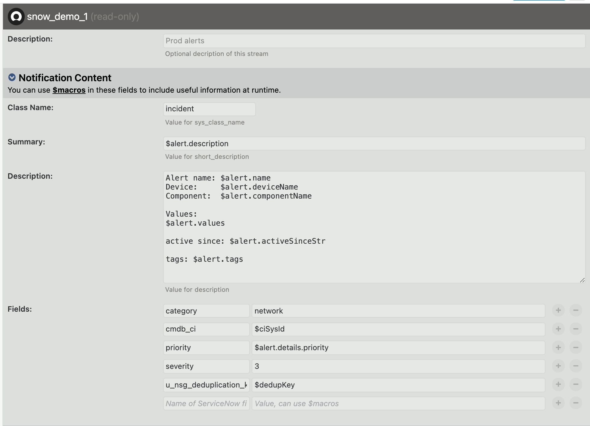Click the severity value box '3'
Viewport: 590px width, 426px height.
398,366
